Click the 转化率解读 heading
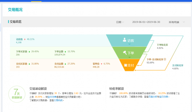The width and height of the screenshot is (192, 112). pos(116,89)
